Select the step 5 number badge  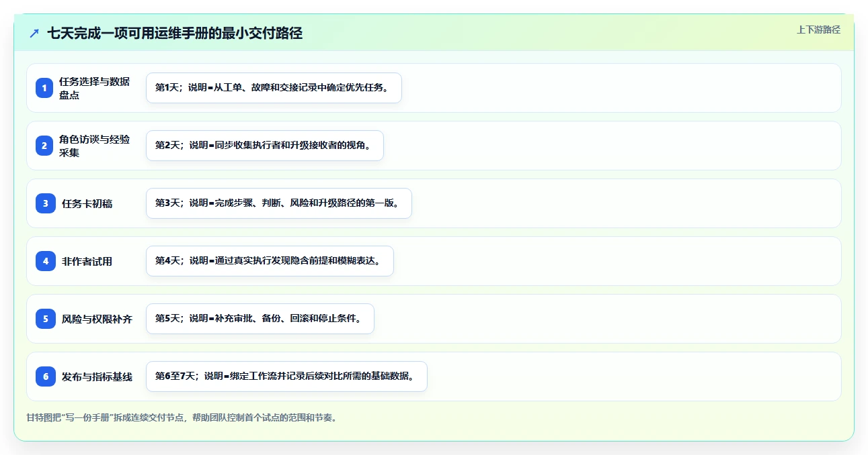point(46,319)
